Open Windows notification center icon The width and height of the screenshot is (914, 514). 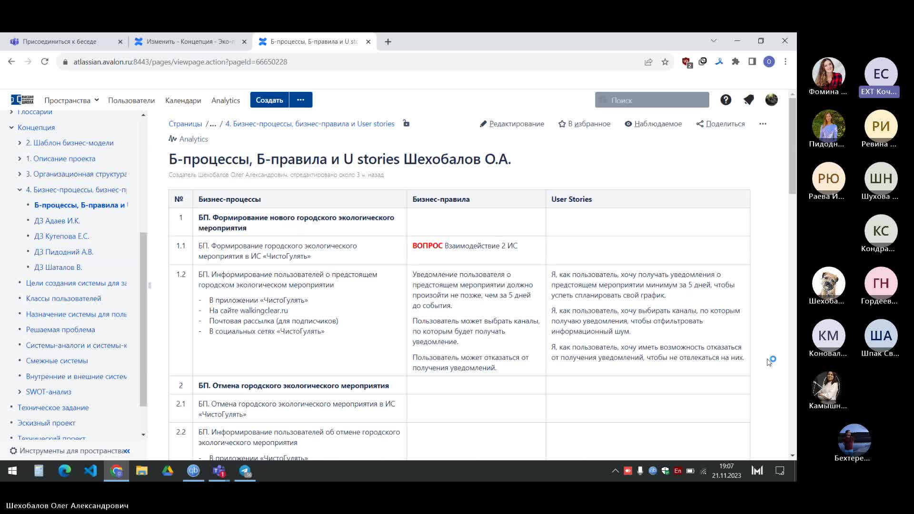pos(780,471)
